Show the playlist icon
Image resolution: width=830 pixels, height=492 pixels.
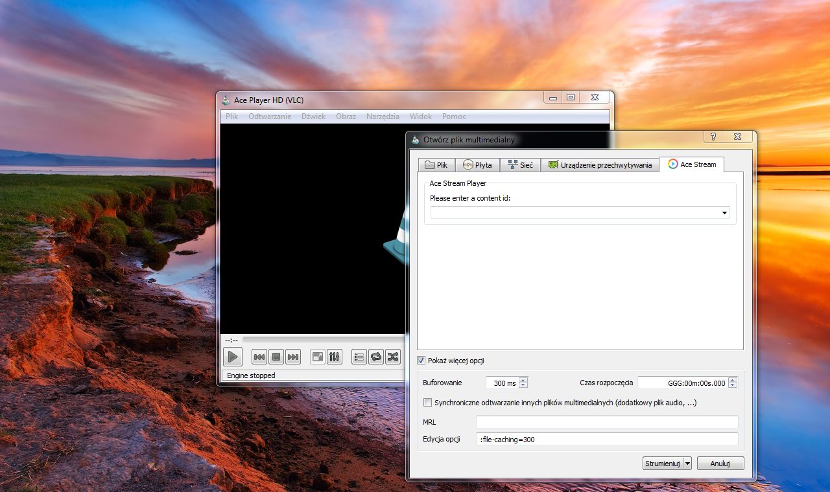pyautogui.click(x=359, y=357)
